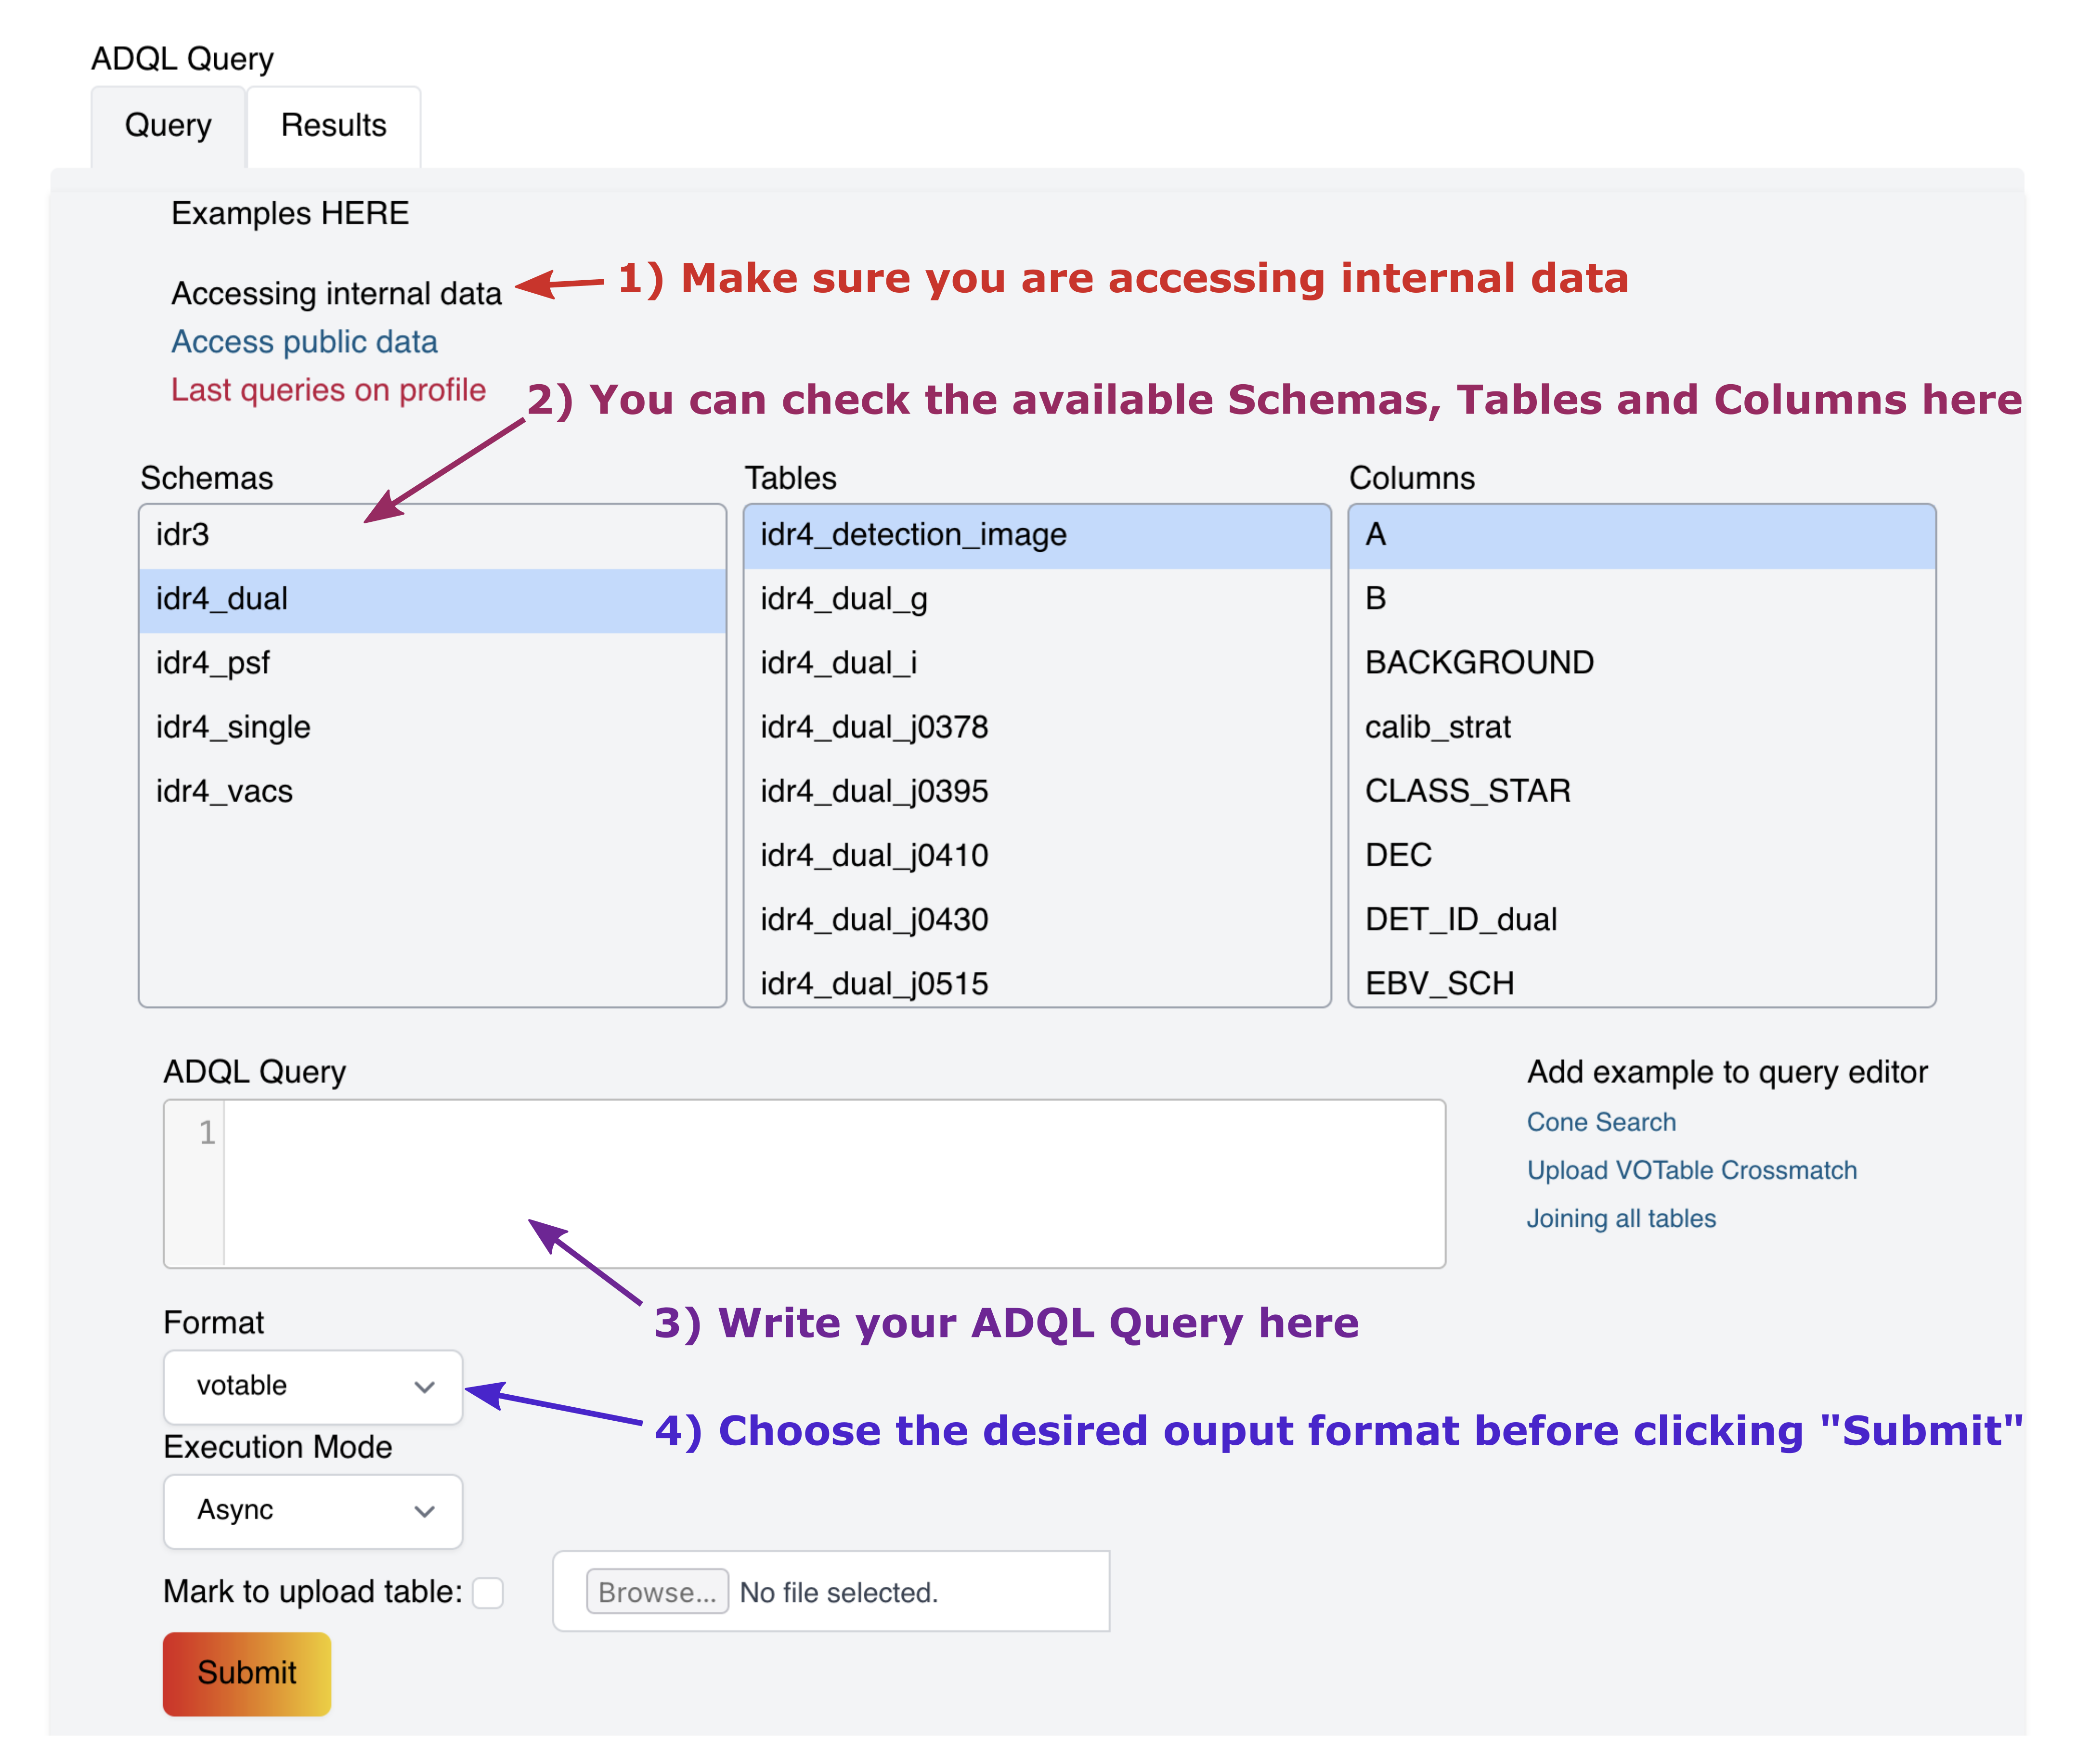
Task: Click inside the ADQL Query editor
Action: point(805,1184)
